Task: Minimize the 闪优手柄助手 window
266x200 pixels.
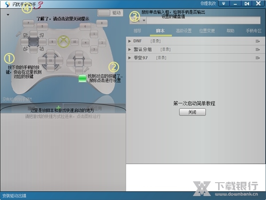Action: (235, 4)
